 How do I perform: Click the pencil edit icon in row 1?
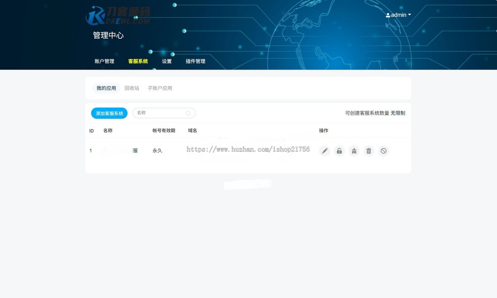[x=325, y=151]
